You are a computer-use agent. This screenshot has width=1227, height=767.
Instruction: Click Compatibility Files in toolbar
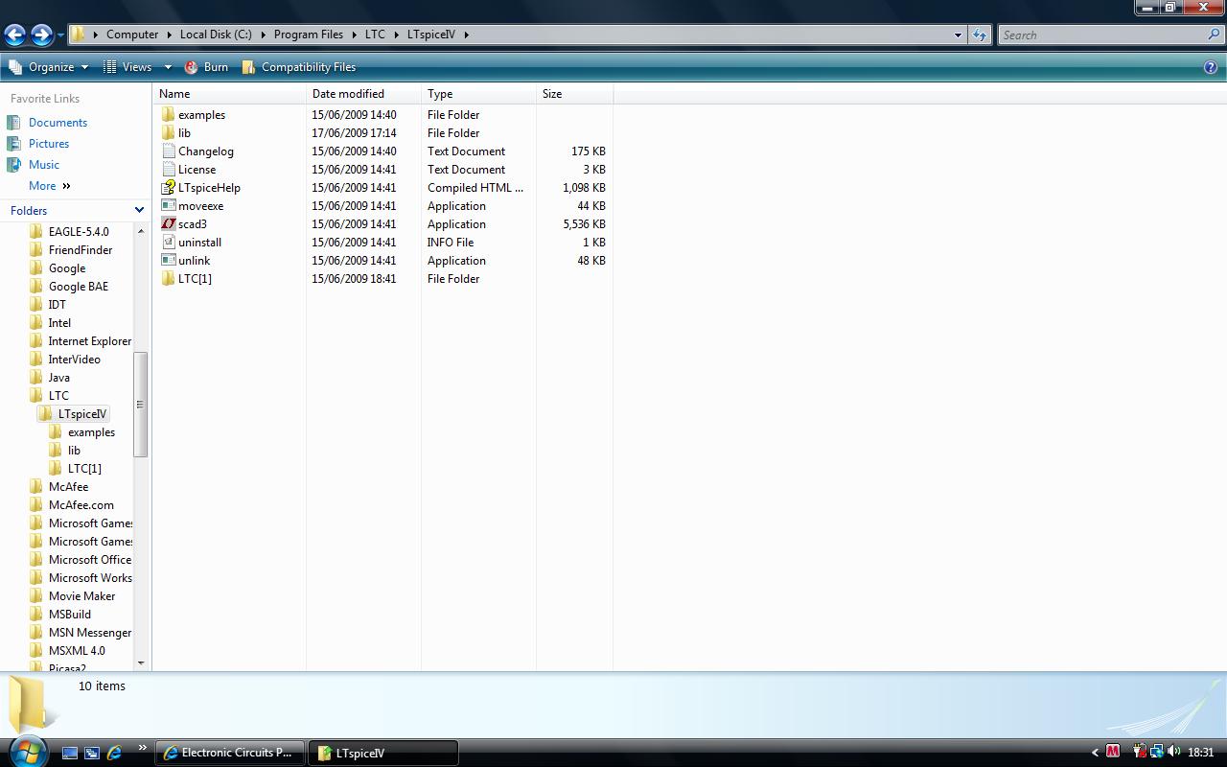299,67
